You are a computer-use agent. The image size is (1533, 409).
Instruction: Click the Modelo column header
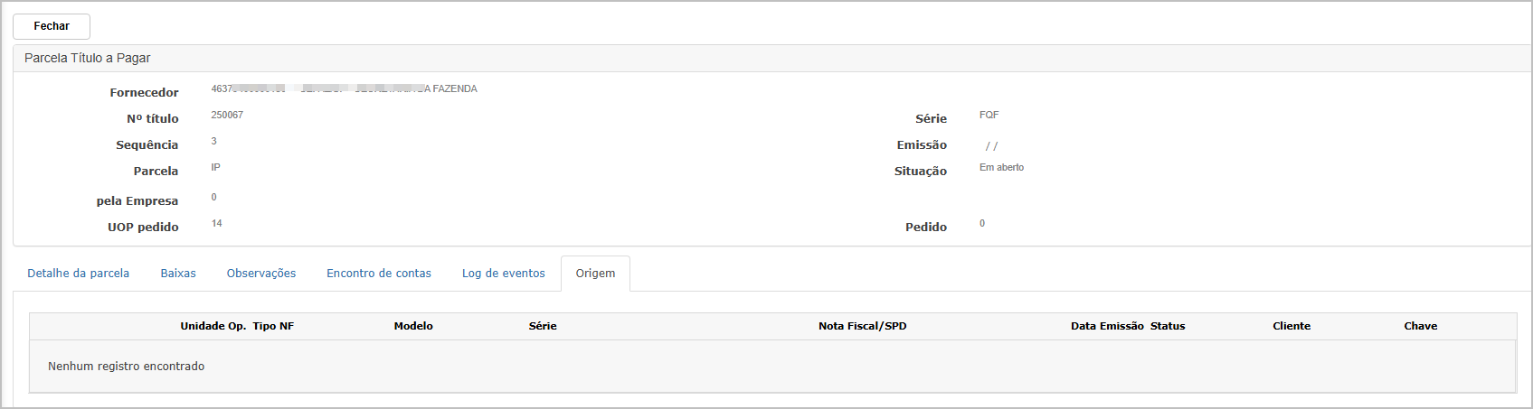pos(413,326)
